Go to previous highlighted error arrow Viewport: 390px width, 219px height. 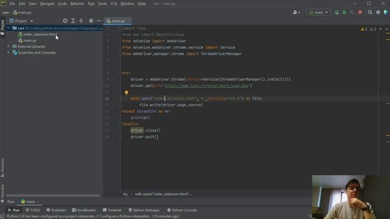[380, 29]
